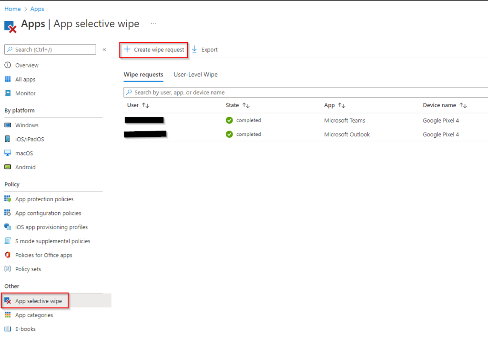Click the Policies for Office apps icon
Screen dimensions: 488x338
[8, 255]
